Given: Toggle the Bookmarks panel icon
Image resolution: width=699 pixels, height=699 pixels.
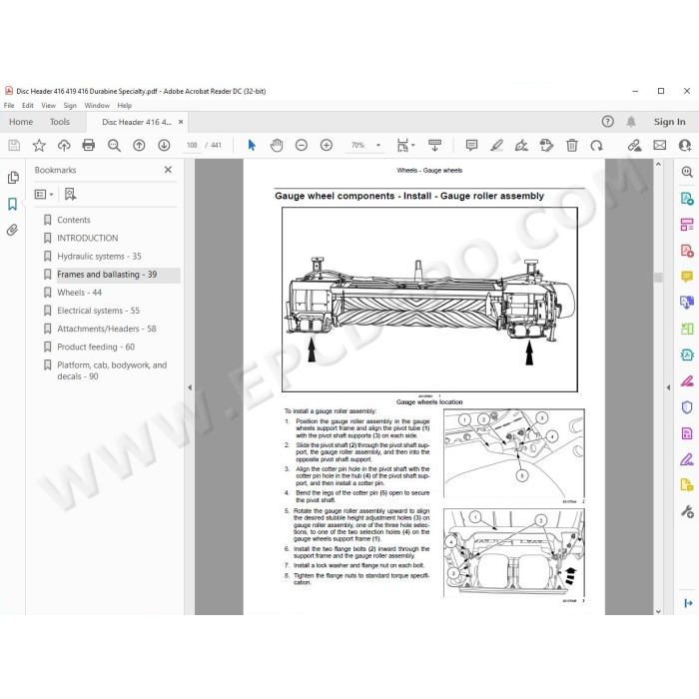Looking at the screenshot, I should tap(12, 204).
